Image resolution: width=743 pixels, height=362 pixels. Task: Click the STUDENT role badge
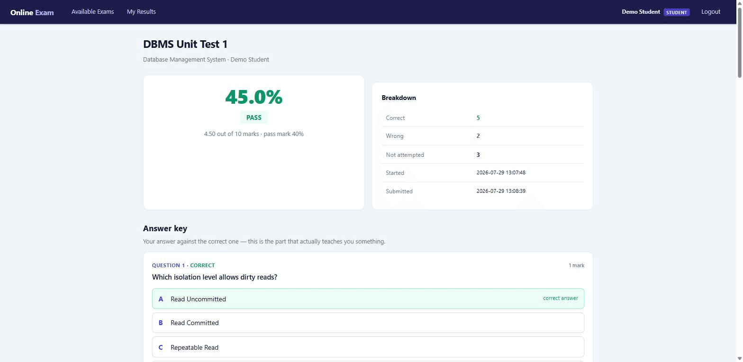tap(677, 12)
